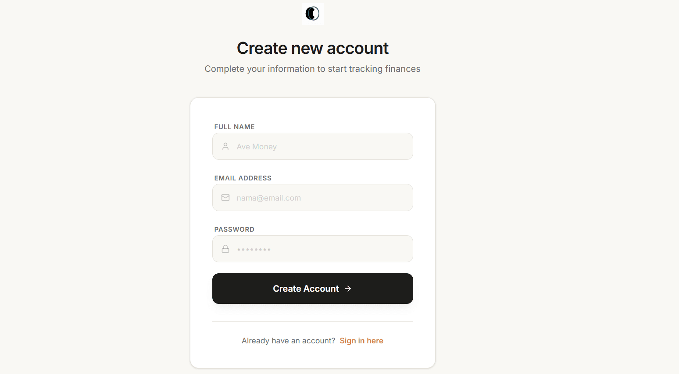Click the EMAIL ADDRESS field label
Viewport: 679px width, 374px height.
click(x=243, y=178)
